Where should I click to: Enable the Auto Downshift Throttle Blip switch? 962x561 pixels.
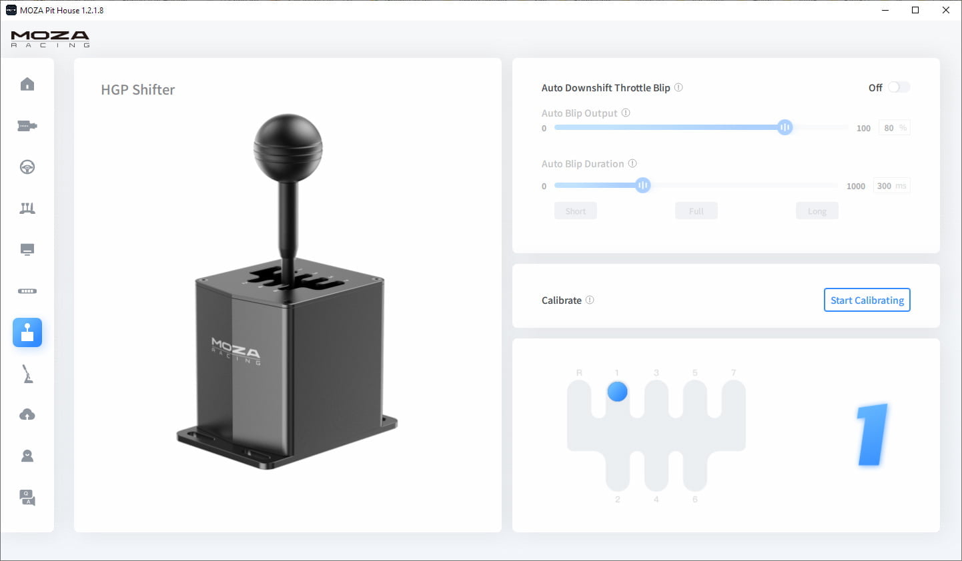point(898,87)
